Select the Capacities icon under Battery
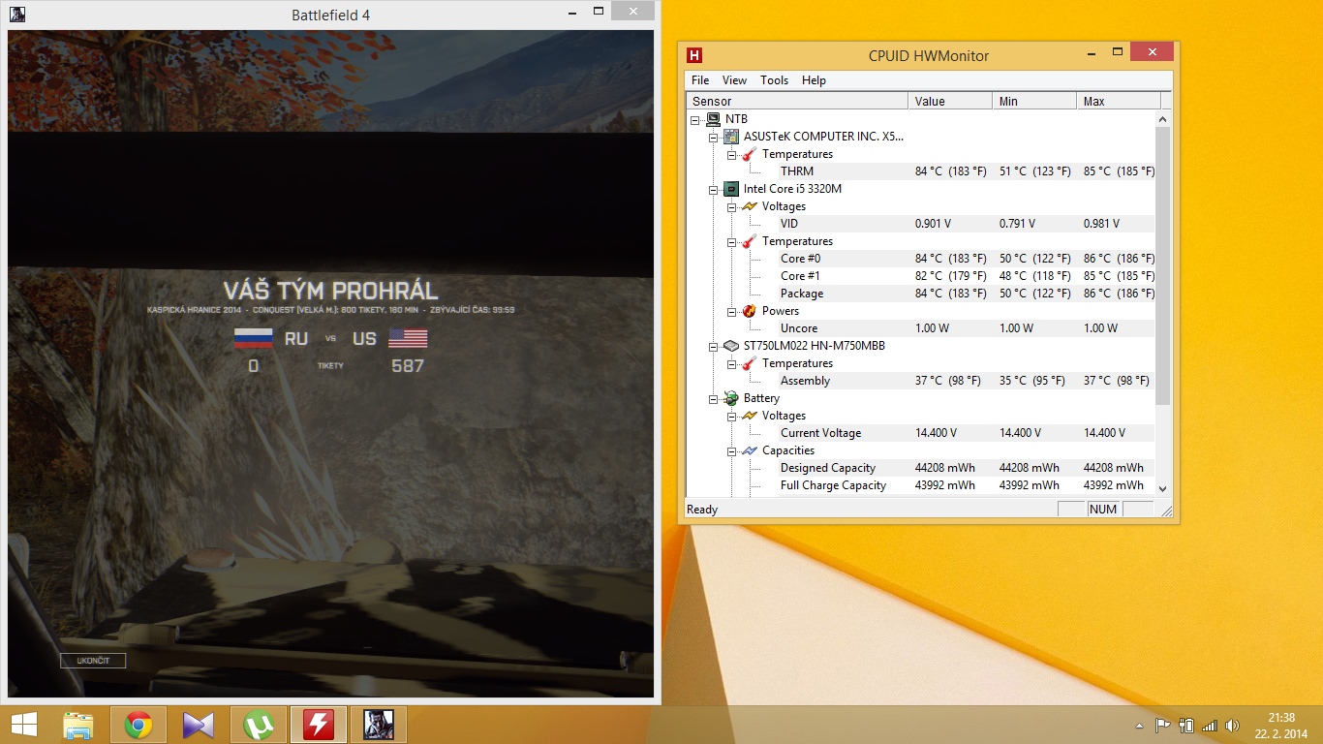Viewport: 1323px width, 744px height. [750, 450]
